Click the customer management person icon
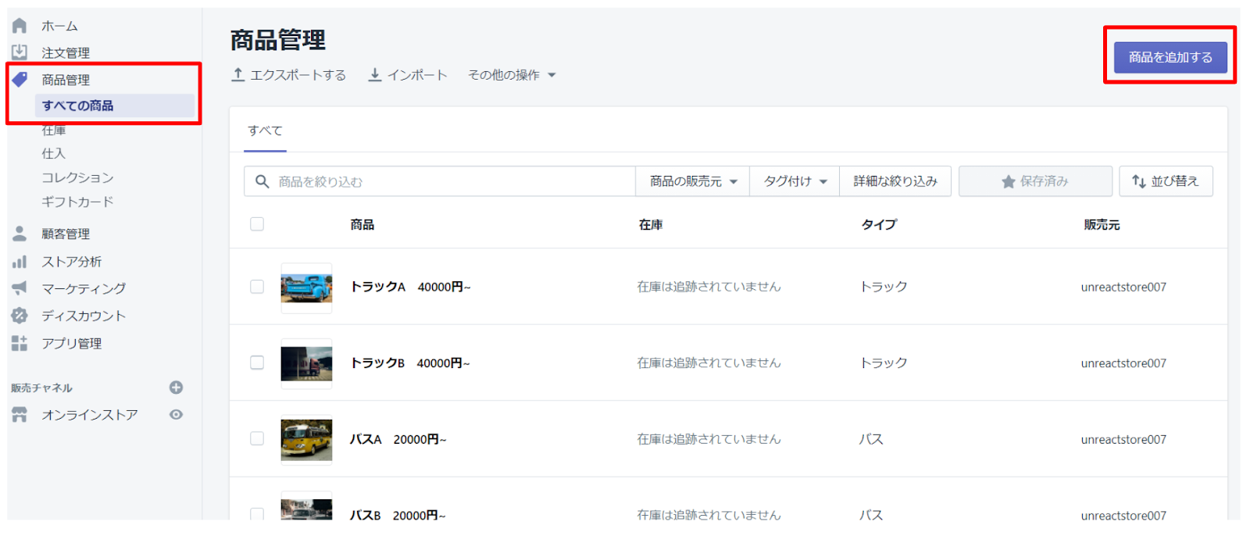 click(x=20, y=234)
